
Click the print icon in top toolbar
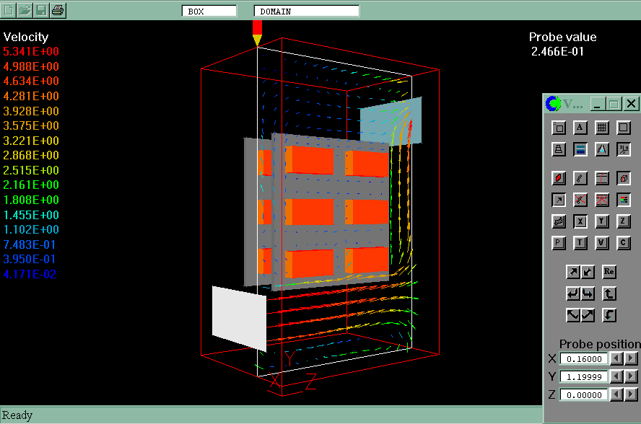tap(58, 10)
